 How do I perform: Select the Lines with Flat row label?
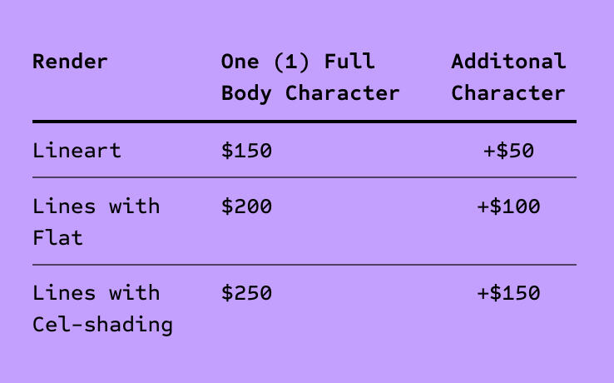[97, 221]
